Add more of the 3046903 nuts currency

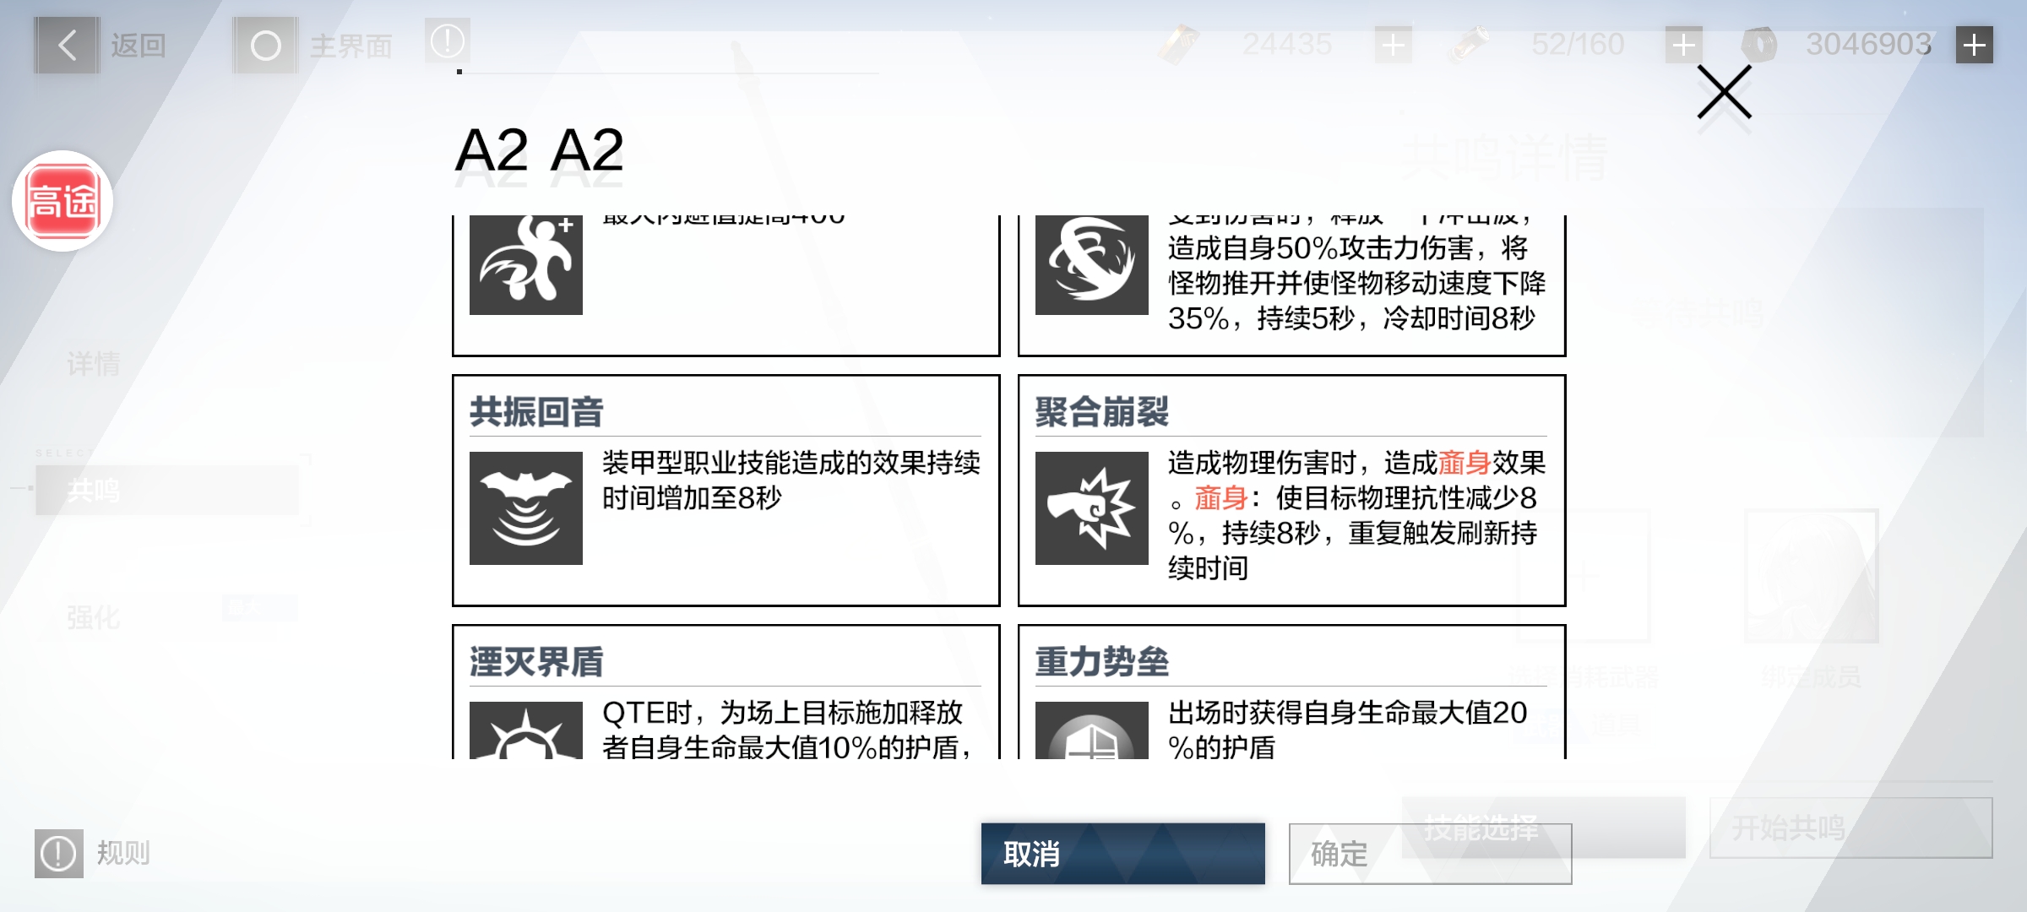click(x=1975, y=44)
